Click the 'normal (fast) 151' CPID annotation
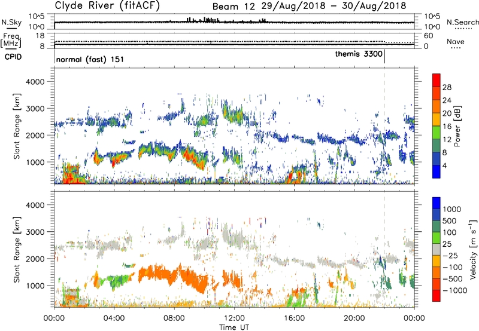This screenshot has width=479, height=331. pos(90,59)
